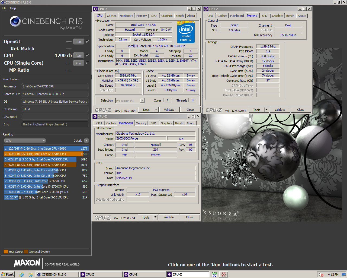Click the Cinebench title bar icon
Screen dimensions: 347x278
[x=3, y=2]
